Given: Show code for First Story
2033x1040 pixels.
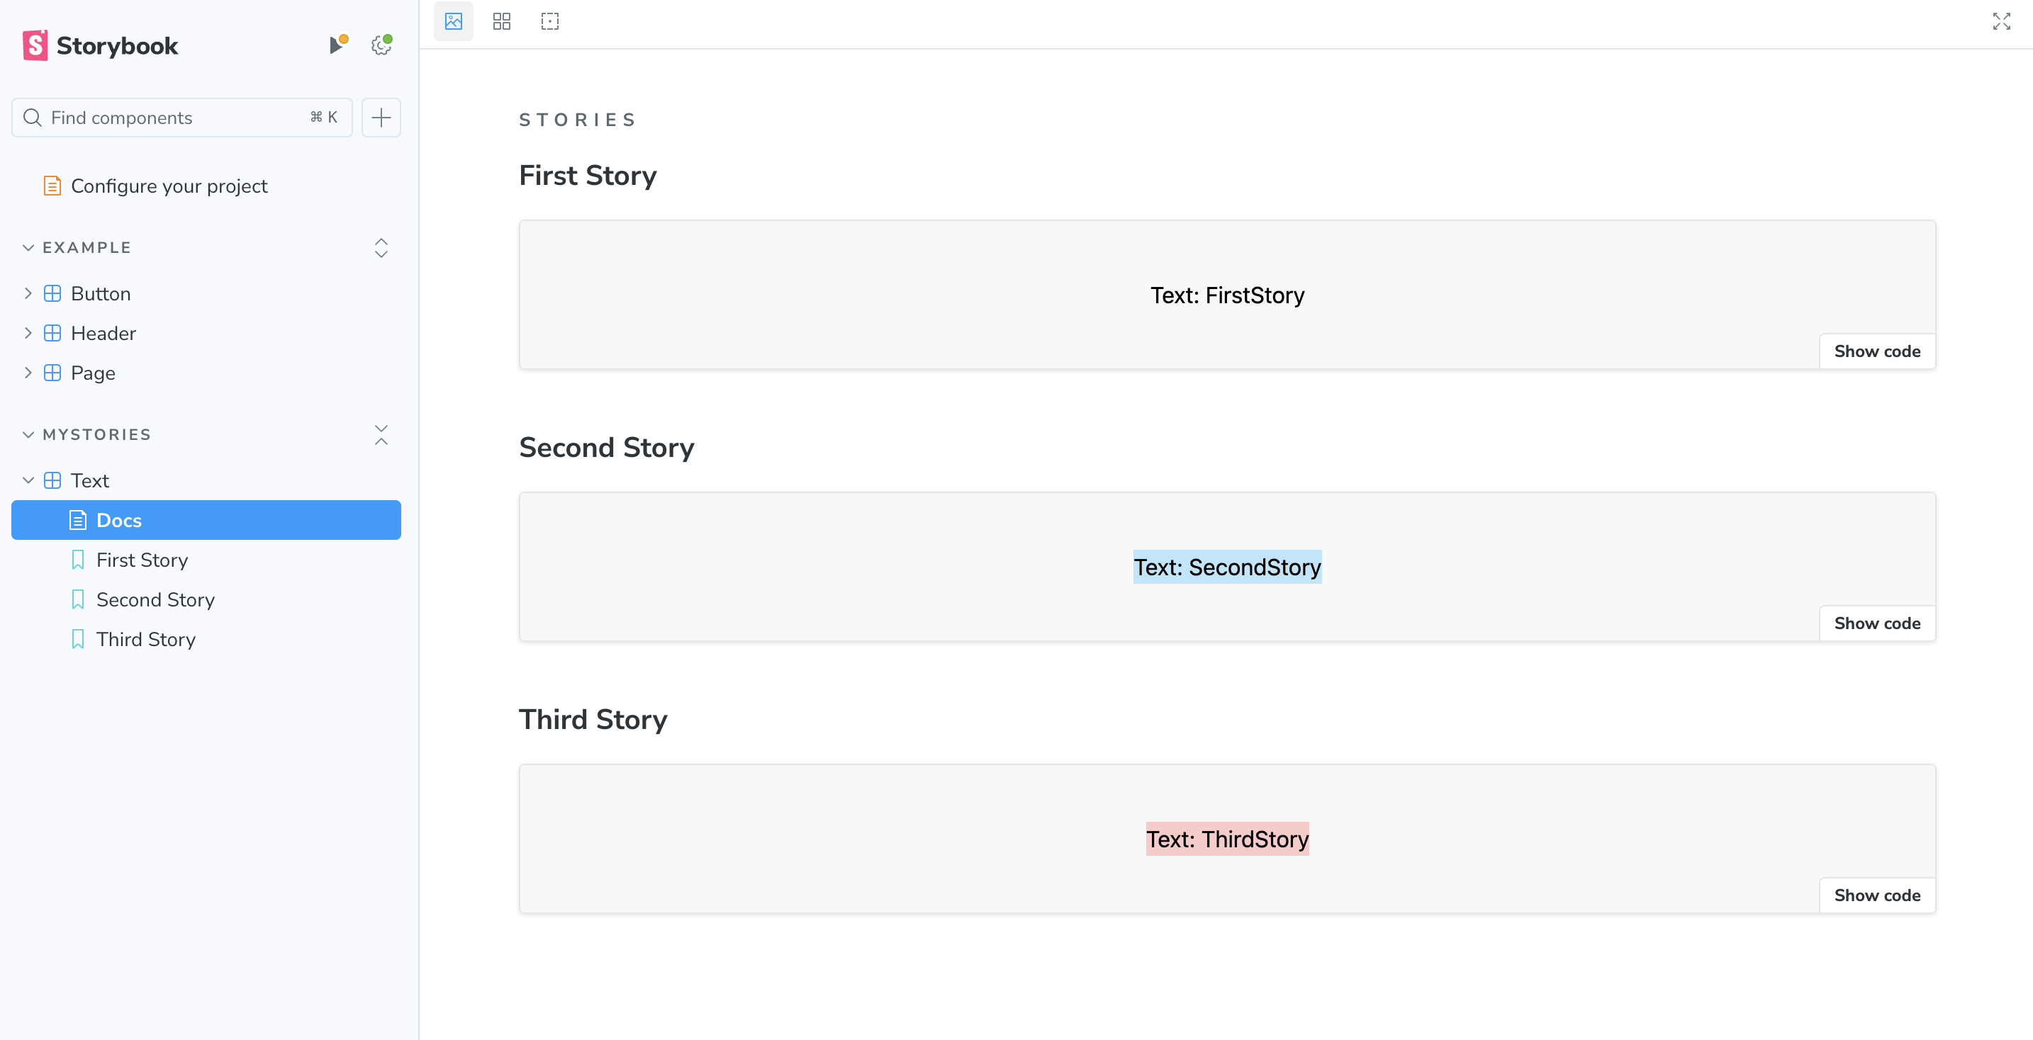Looking at the screenshot, I should tap(1877, 351).
